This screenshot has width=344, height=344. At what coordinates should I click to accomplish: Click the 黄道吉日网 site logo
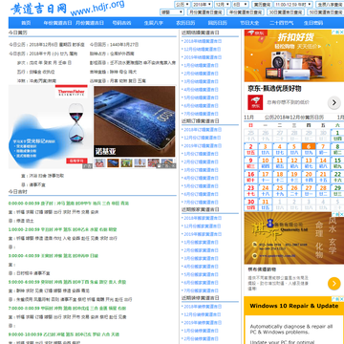tap(39, 9)
